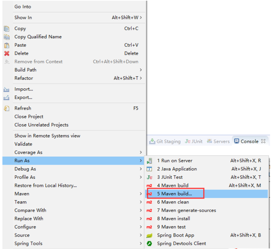Viewport: 279px width, 249px height.
Task: Click the Java Application icon
Action: tap(149, 169)
